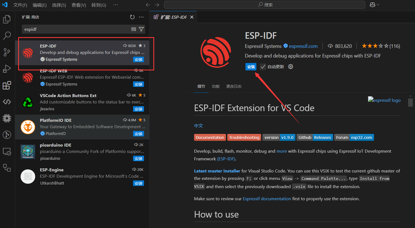Open the Explorer view in activity bar
Viewport: 415px width, 228px height.
7,19
